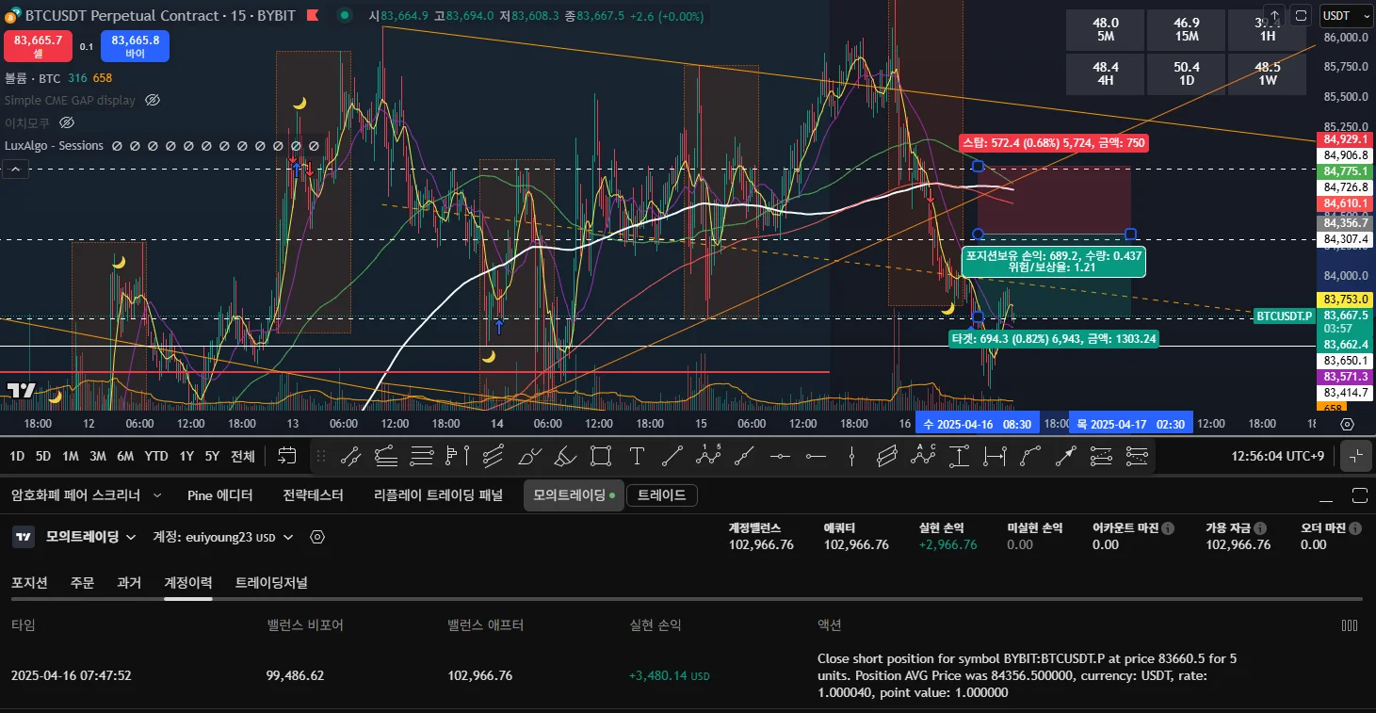Select the parallel channel tool
The image size is (1376, 713).
click(x=493, y=457)
